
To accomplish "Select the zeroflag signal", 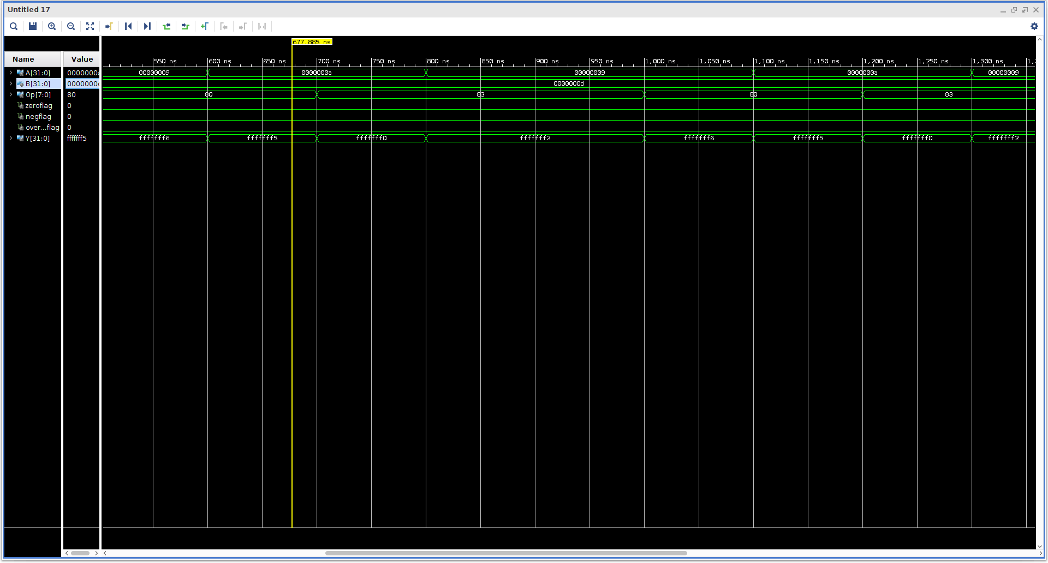I will point(38,105).
